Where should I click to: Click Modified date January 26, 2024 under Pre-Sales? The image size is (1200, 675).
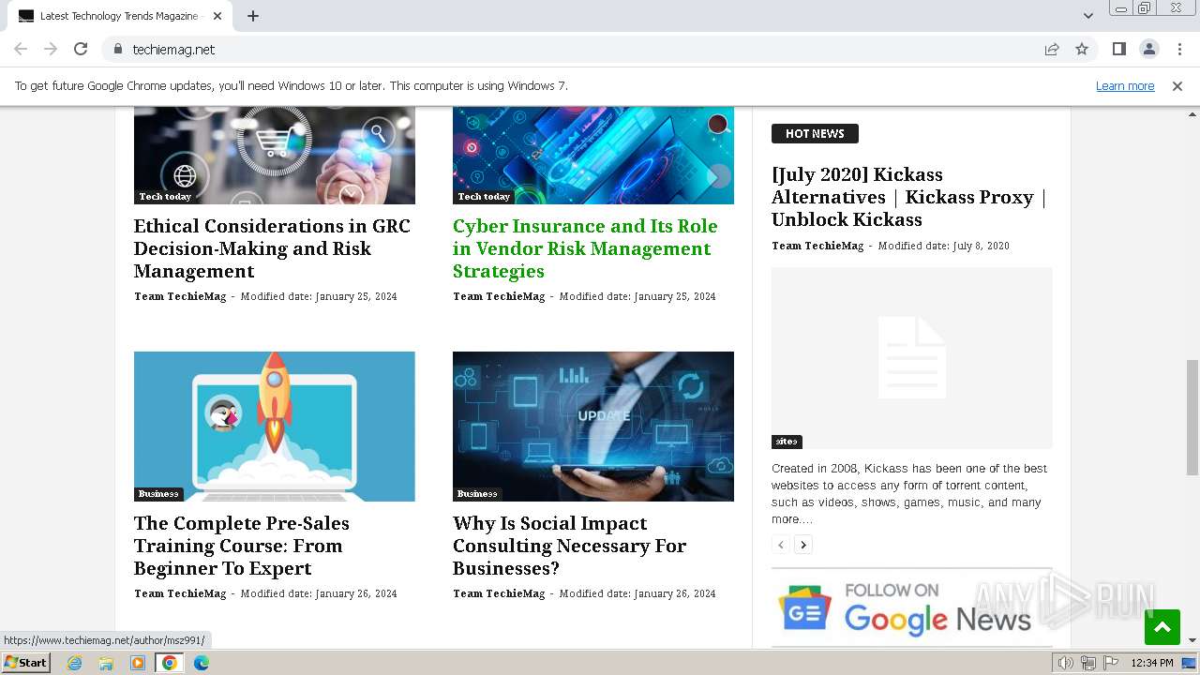(x=319, y=593)
